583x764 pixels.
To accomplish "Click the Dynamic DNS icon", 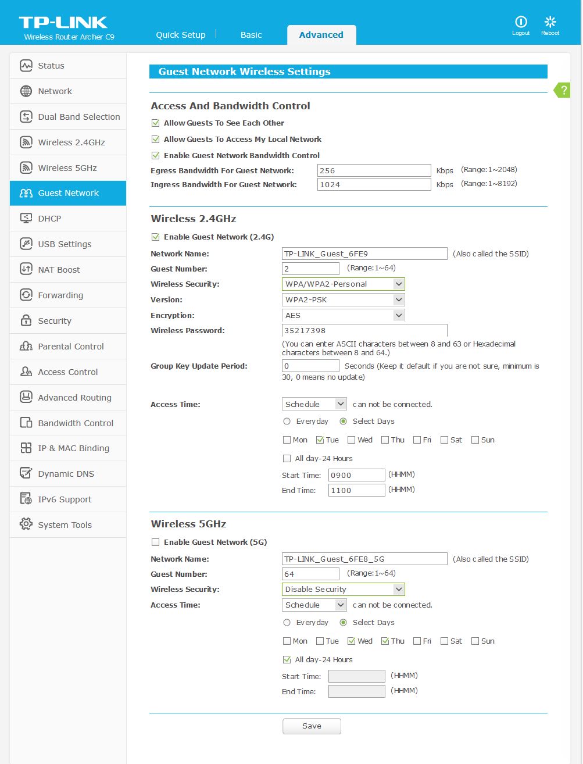I will point(26,474).
